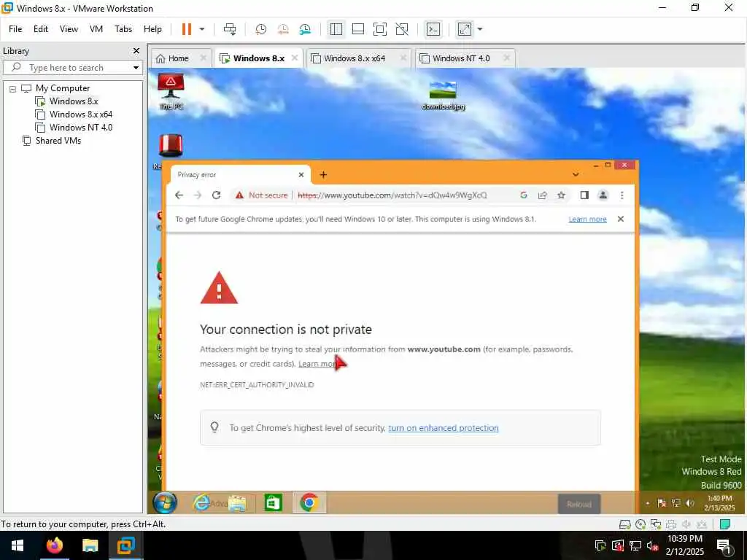Click Learn more under the privacy warning
The height and width of the screenshot is (560, 747).
pos(318,364)
